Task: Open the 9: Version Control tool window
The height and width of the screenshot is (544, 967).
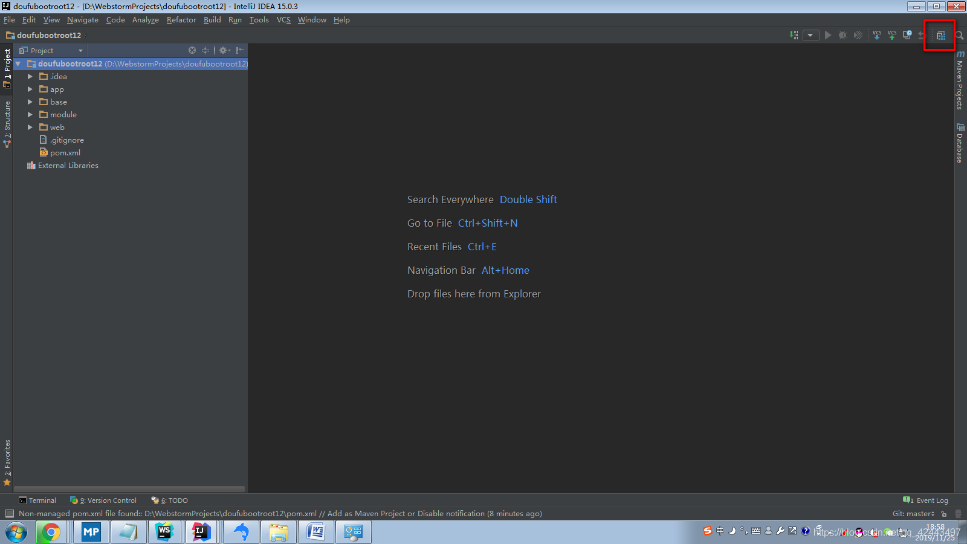Action: (x=103, y=500)
